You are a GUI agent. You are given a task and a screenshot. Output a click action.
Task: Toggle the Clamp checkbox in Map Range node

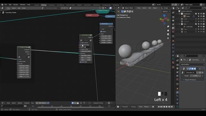coord(101,32)
